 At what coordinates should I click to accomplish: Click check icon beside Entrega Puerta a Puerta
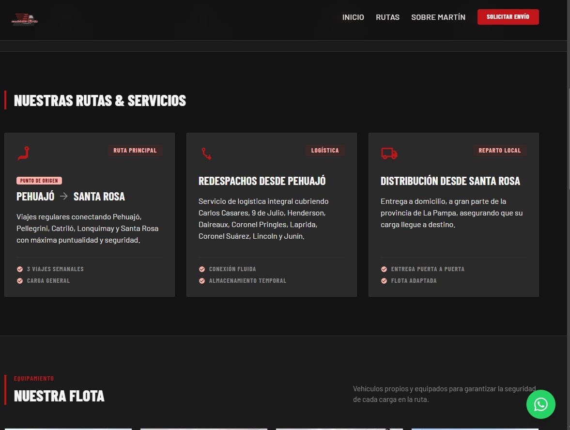[384, 269]
